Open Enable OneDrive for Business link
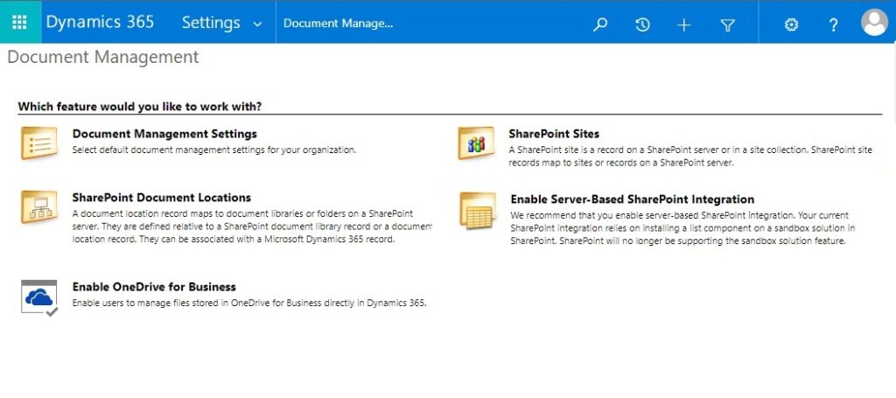 (x=154, y=287)
